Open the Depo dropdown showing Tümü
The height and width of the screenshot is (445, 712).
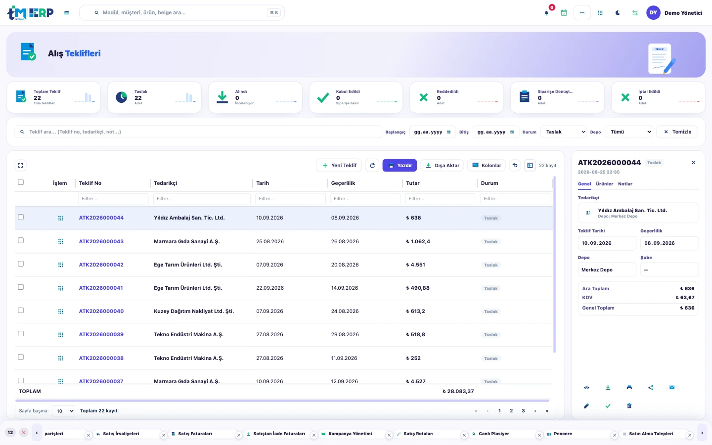click(629, 132)
